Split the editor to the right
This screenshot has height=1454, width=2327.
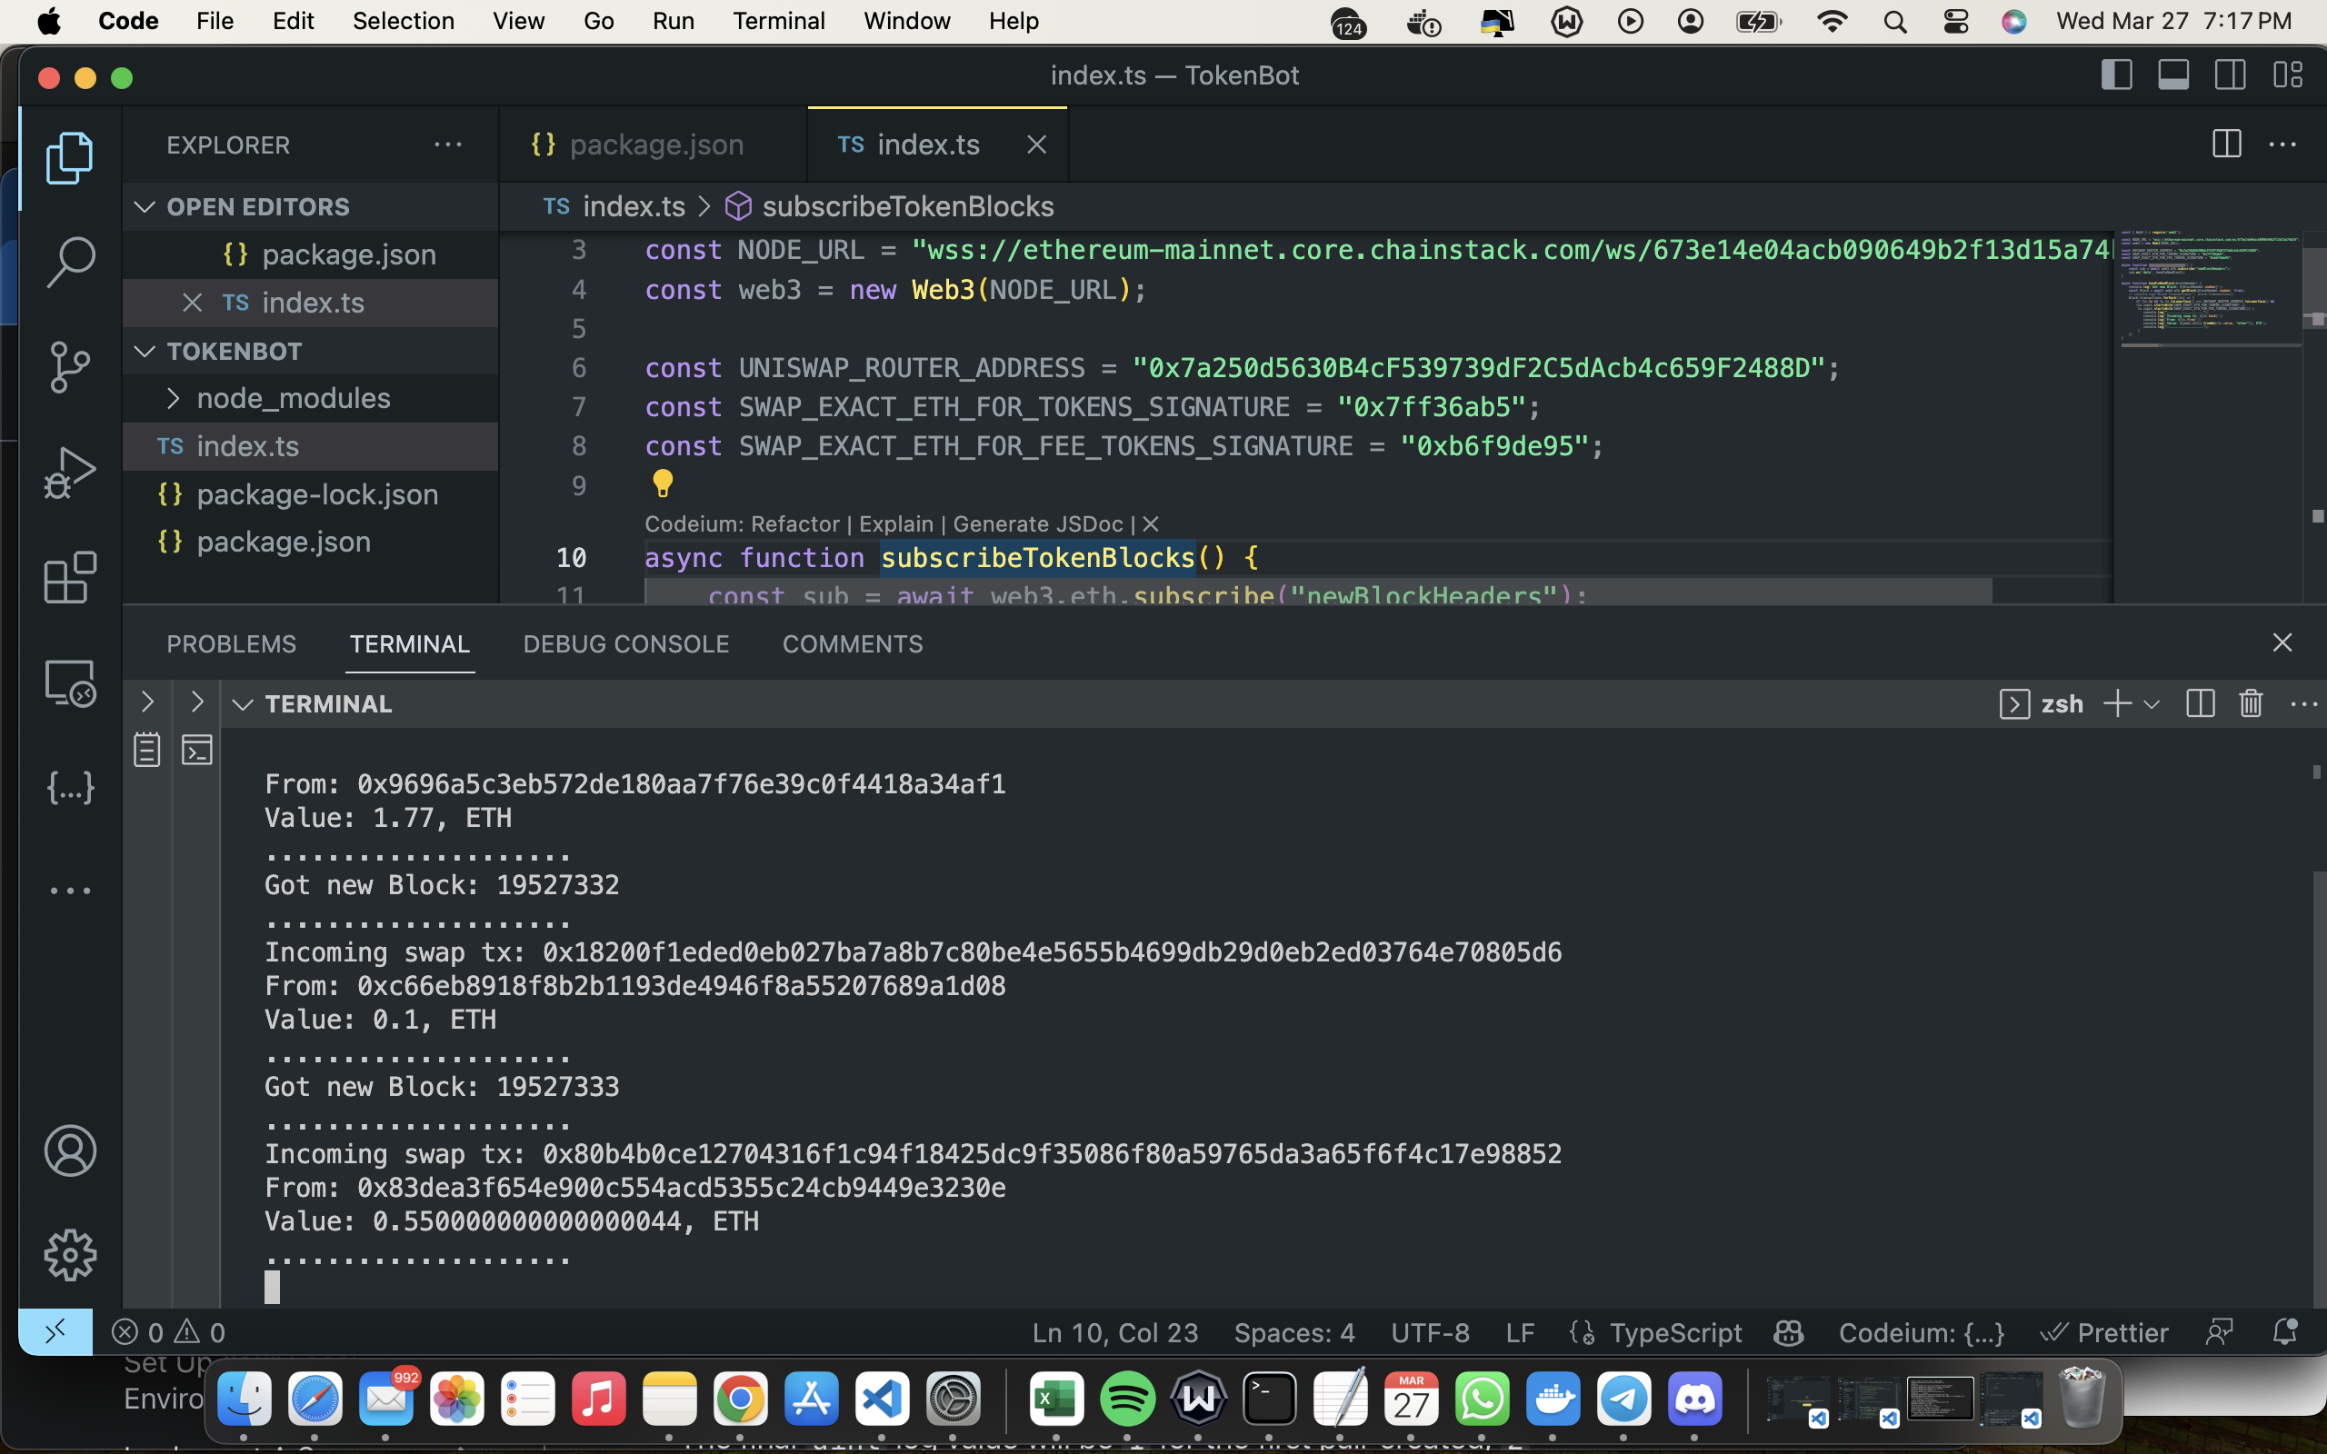[2226, 144]
